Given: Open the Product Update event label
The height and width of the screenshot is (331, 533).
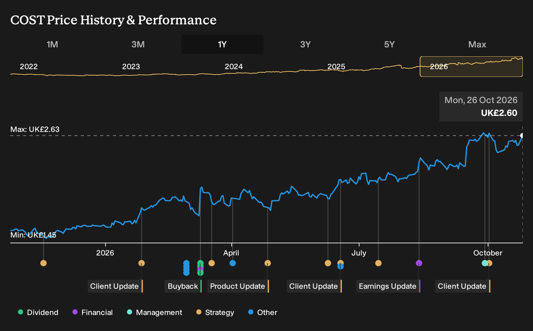Looking at the screenshot, I should [238, 286].
